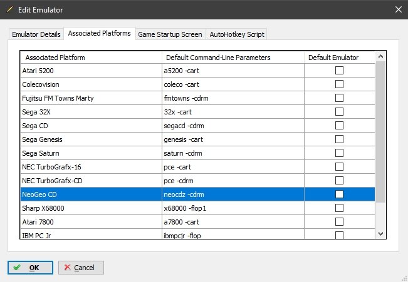Click the Associated Platform column header
The width and height of the screenshot is (408, 282).
pos(91,58)
